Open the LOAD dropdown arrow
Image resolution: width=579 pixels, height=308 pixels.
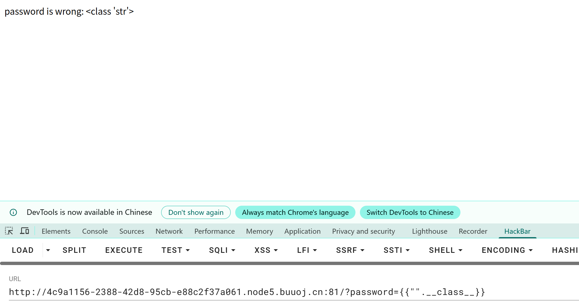click(48, 250)
